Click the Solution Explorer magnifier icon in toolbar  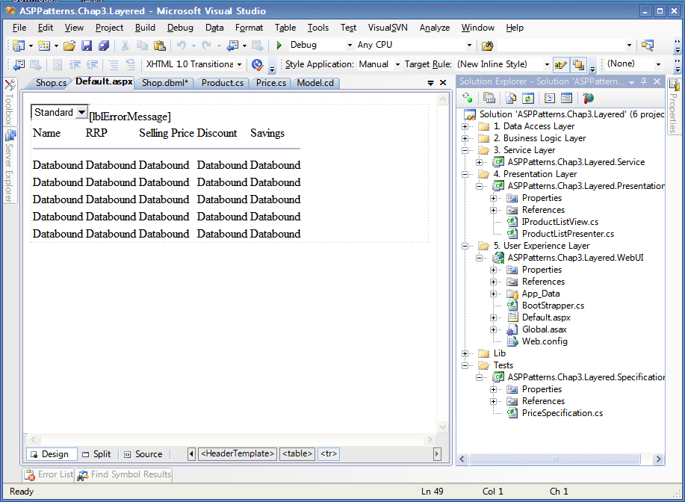[648, 45]
